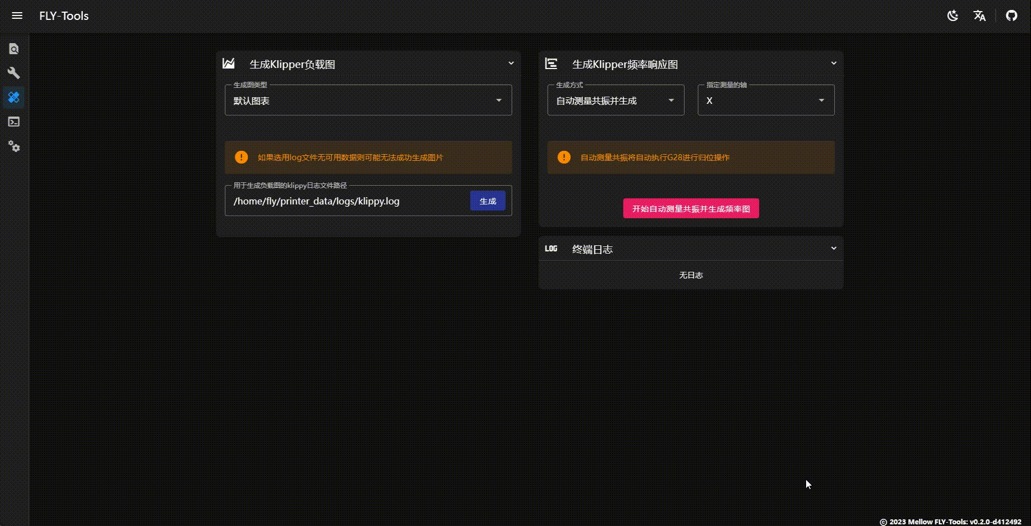The height and width of the screenshot is (526, 1031).
Task: Click 开始自动测量共振并生成频率图 button
Action: point(691,208)
